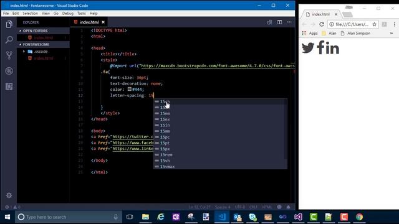The image size is (399, 224).
Task: Click the feedback smiley in the status bar
Action: point(279,207)
